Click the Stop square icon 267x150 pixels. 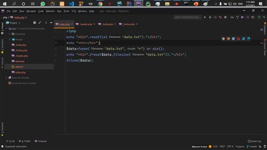tap(225, 17)
